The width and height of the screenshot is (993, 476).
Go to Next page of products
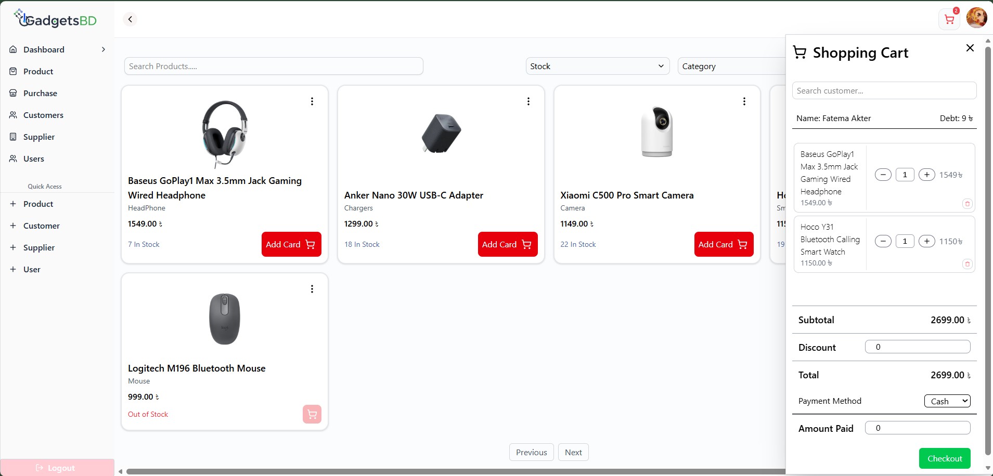[573, 452]
